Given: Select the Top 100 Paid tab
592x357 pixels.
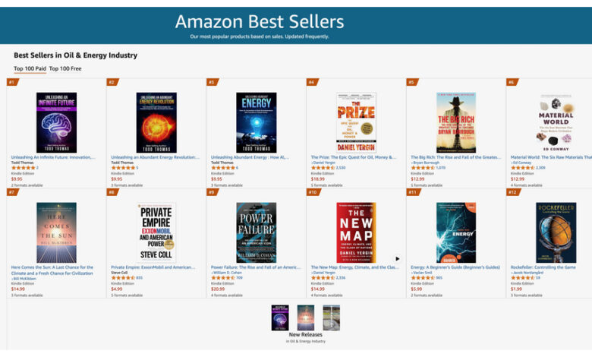Looking at the screenshot, I should click(30, 69).
